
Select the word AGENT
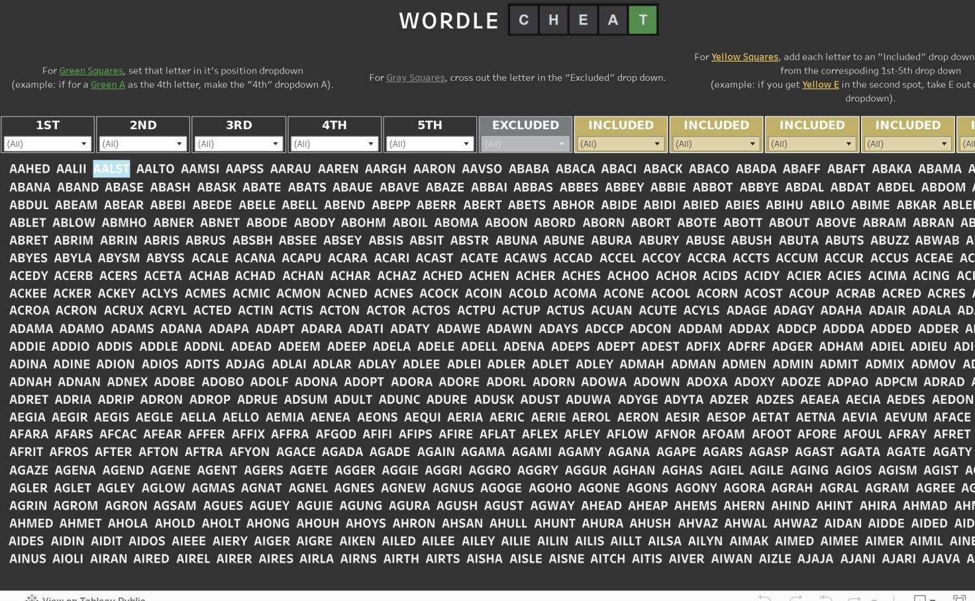pyautogui.click(x=217, y=471)
